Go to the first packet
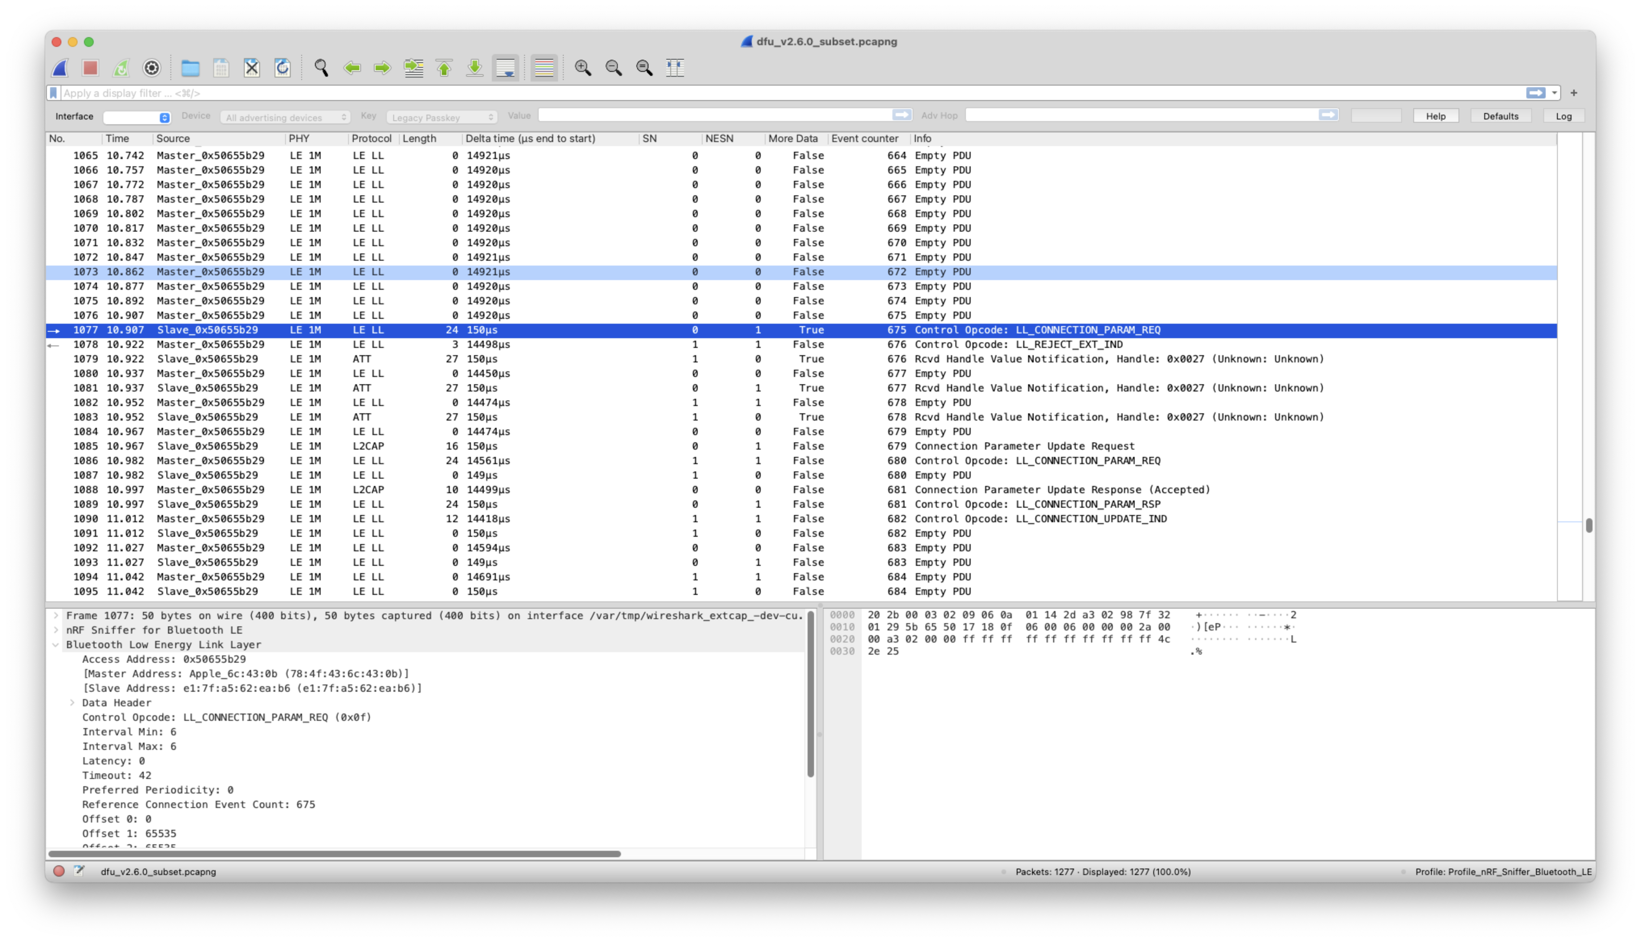 click(444, 68)
